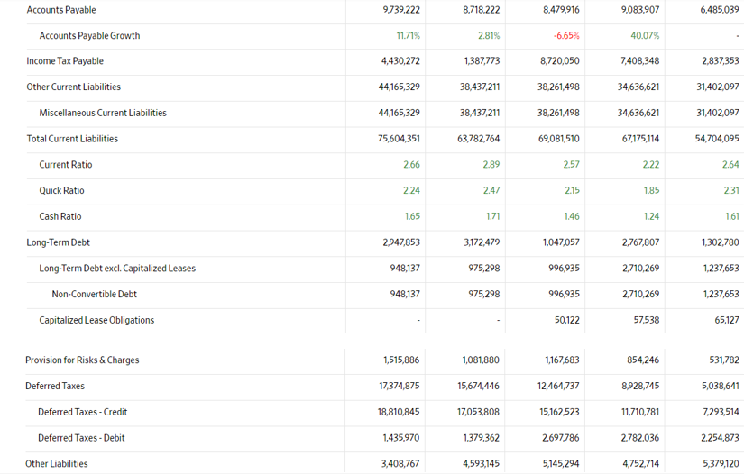Click Income Tax Payable value 8,720,050
This screenshot has height=474, width=744.
point(560,61)
